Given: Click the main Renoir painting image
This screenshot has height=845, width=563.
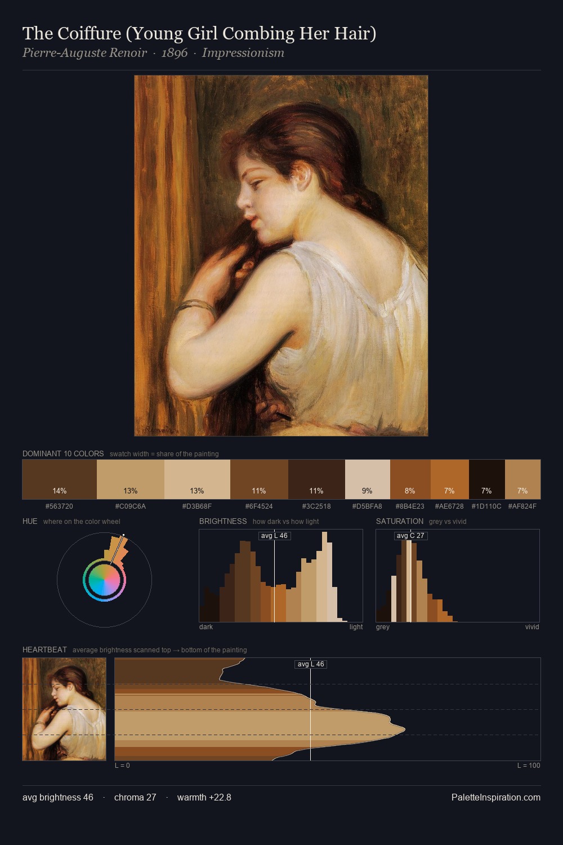Looking at the screenshot, I should click(281, 256).
